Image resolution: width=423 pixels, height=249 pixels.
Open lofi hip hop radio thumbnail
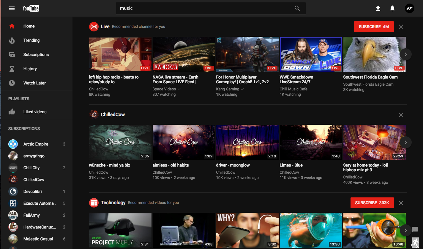(x=120, y=54)
